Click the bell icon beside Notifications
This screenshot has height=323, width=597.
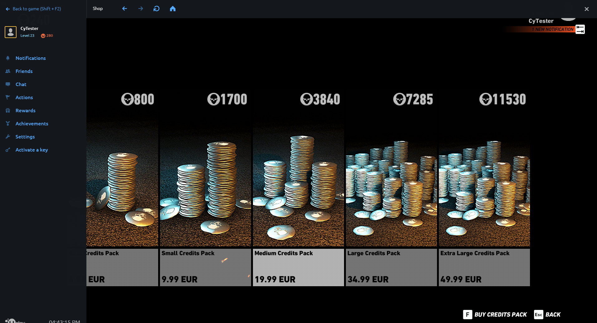8,58
